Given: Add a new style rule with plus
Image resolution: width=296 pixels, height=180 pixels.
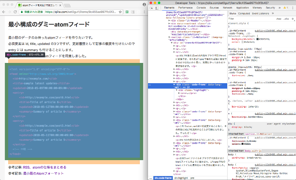Looking at the screenshot, I should point(293,19).
